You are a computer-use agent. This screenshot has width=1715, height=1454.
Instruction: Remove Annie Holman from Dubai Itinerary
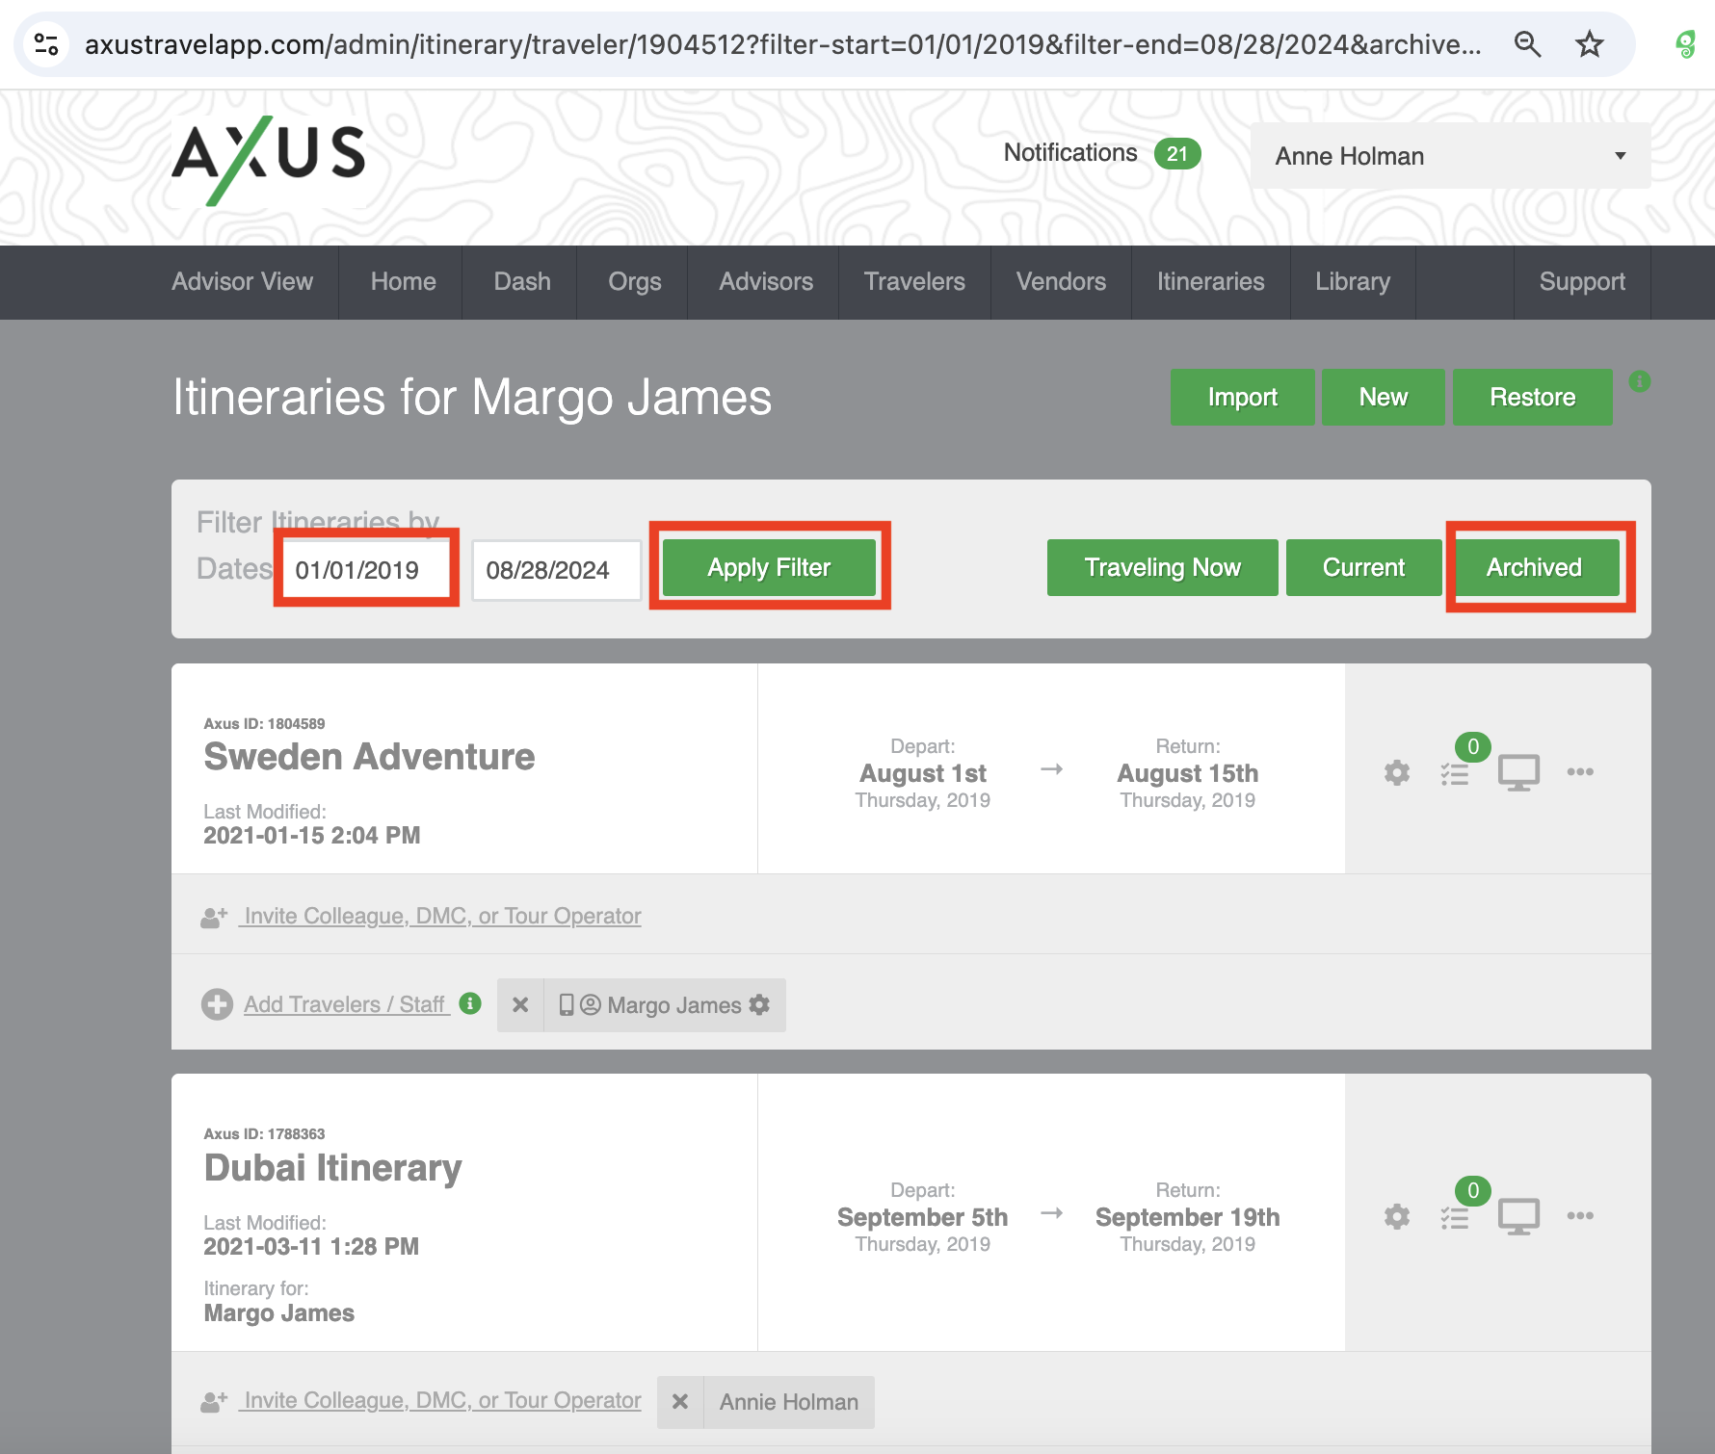coord(680,1402)
